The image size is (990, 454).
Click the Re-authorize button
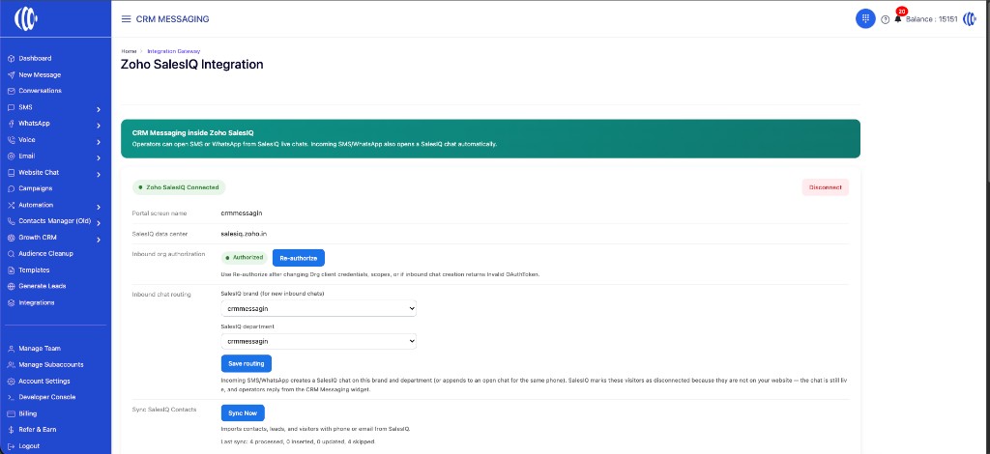(x=299, y=258)
